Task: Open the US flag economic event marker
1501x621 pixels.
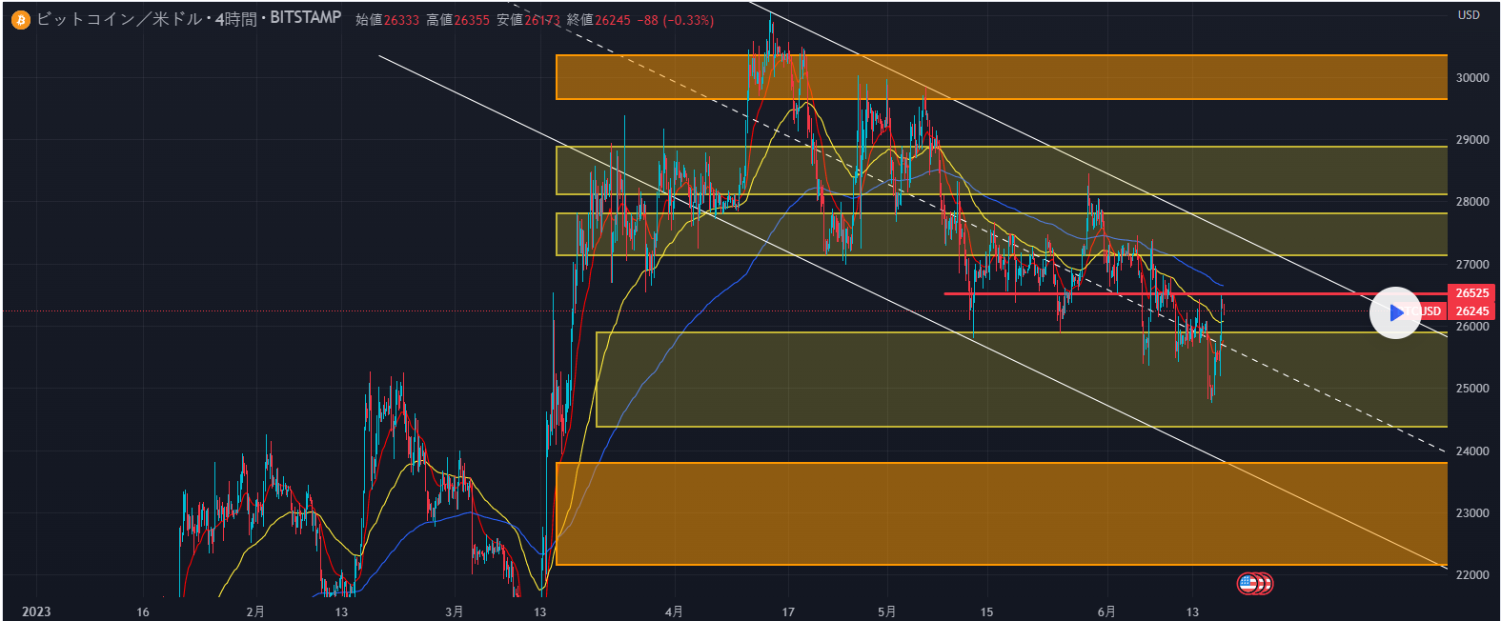Action: coord(1248,583)
